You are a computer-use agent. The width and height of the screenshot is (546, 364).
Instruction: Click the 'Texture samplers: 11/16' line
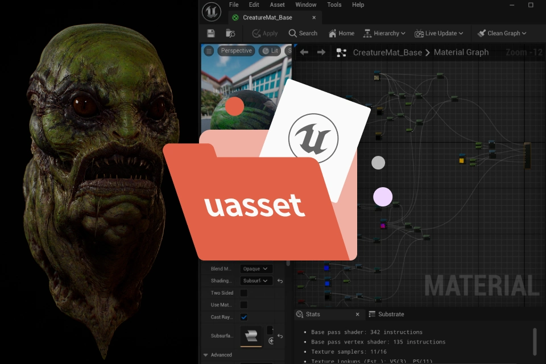(x=349, y=352)
